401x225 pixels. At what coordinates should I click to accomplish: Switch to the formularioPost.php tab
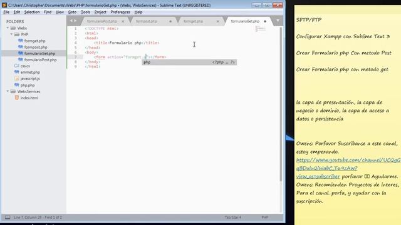pyautogui.click(x=102, y=21)
